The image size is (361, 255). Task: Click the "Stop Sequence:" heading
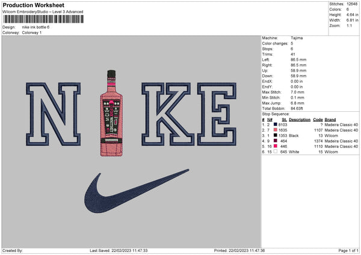pos(276,114)
